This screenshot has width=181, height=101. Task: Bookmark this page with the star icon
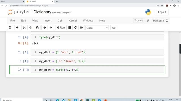click(x=162, y=6)
